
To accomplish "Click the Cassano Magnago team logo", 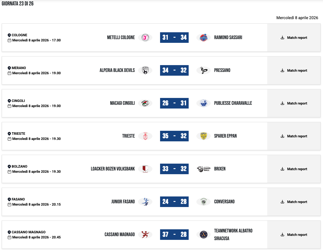I will [145, 234].
